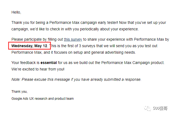
Task: Click the 500强哥 watermark text
Action: [160, 108]
